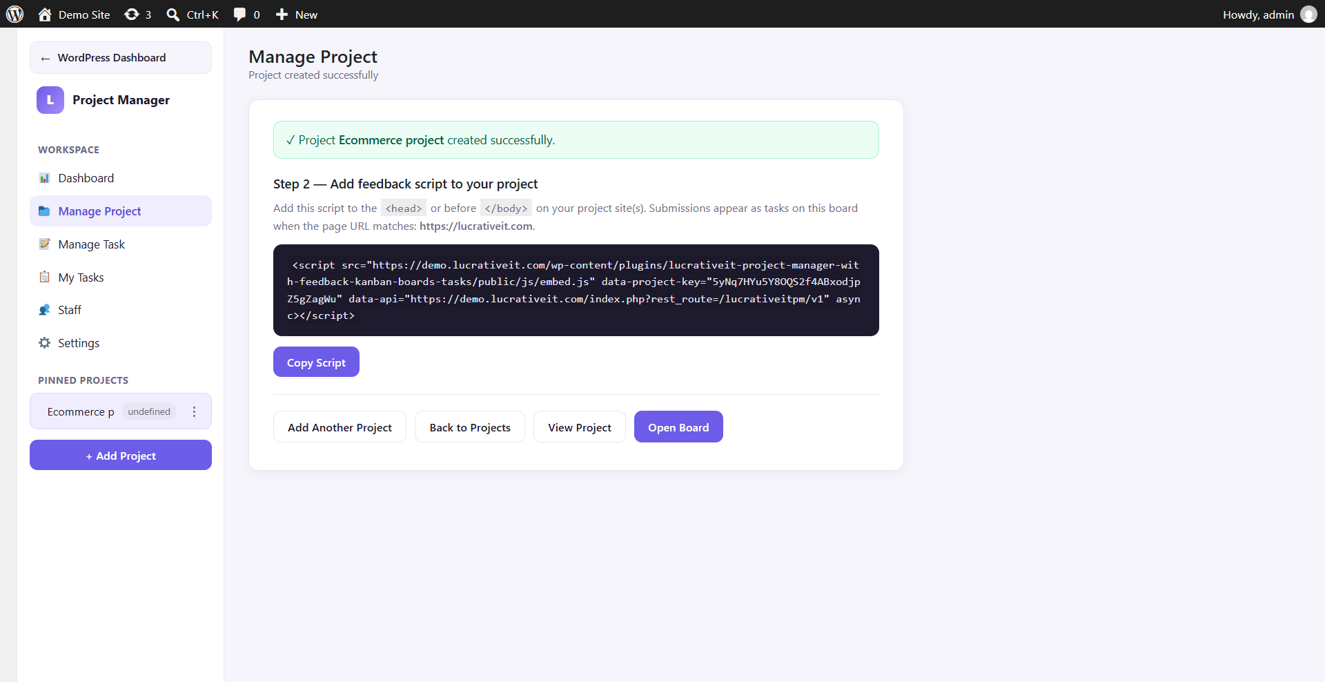Open the Staff menu item

(121, 310)
